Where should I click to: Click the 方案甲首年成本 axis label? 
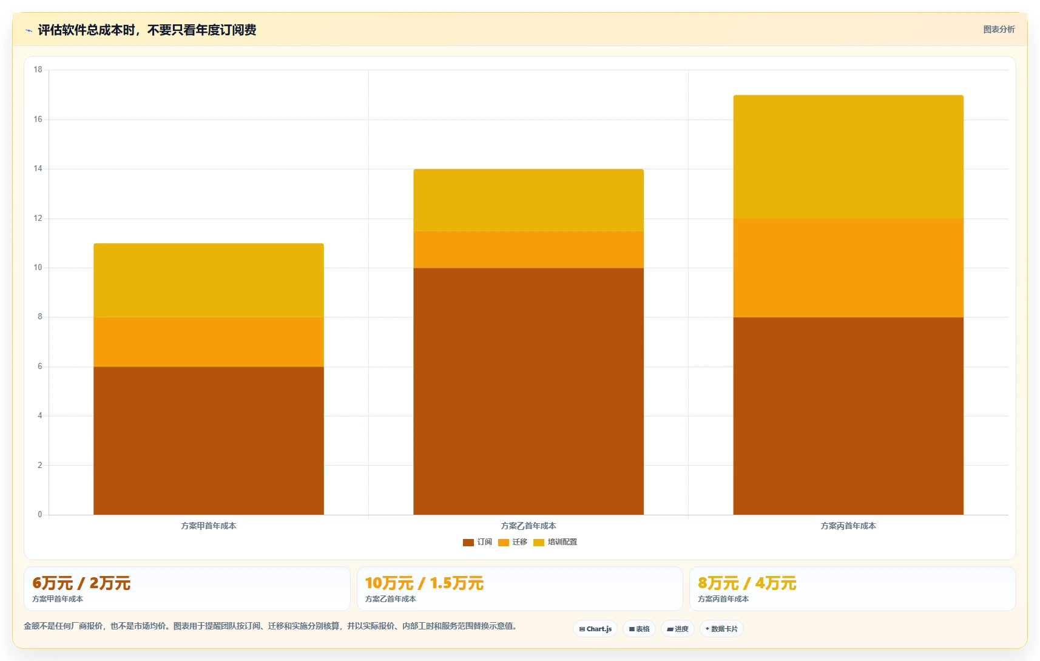pos(209,526)
